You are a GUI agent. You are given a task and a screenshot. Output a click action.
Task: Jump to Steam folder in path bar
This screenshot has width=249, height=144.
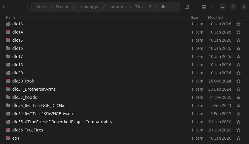click(62, 7)
